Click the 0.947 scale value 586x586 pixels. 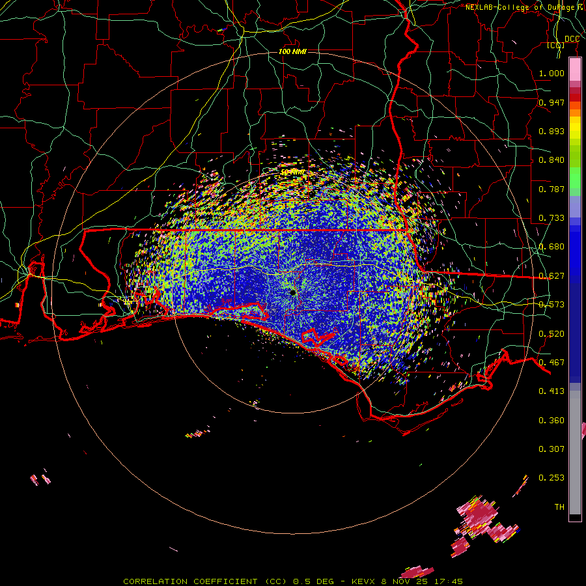click(x=551, y=102)
